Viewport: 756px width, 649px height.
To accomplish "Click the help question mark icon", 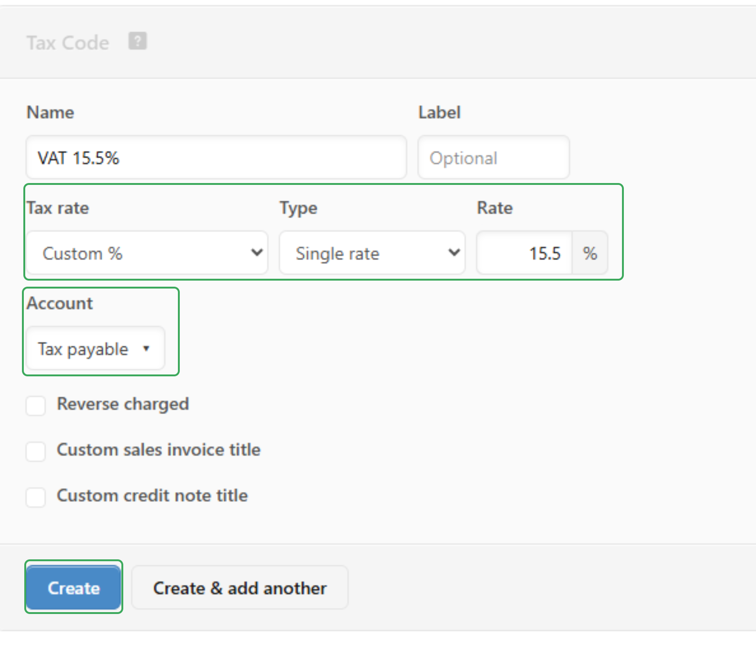I will coord(137,41).
